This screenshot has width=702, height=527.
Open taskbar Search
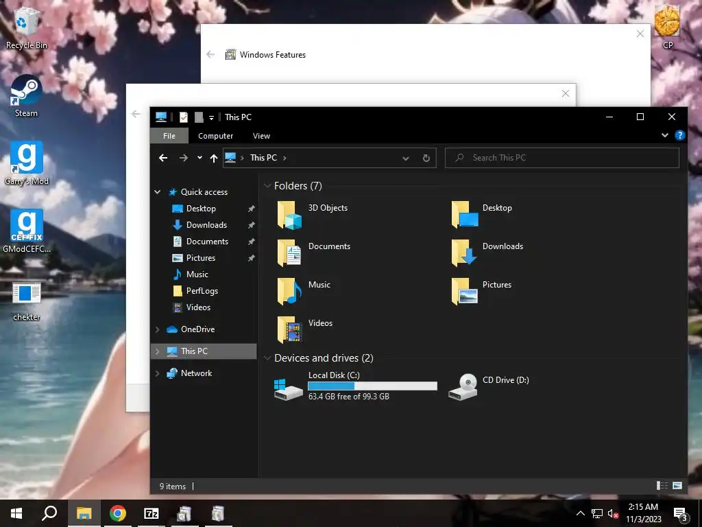click(x=49, y=513)
